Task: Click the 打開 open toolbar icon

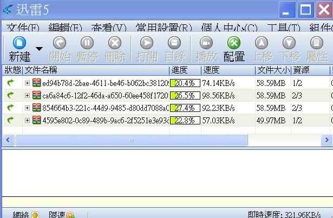Action: point(147,43)
